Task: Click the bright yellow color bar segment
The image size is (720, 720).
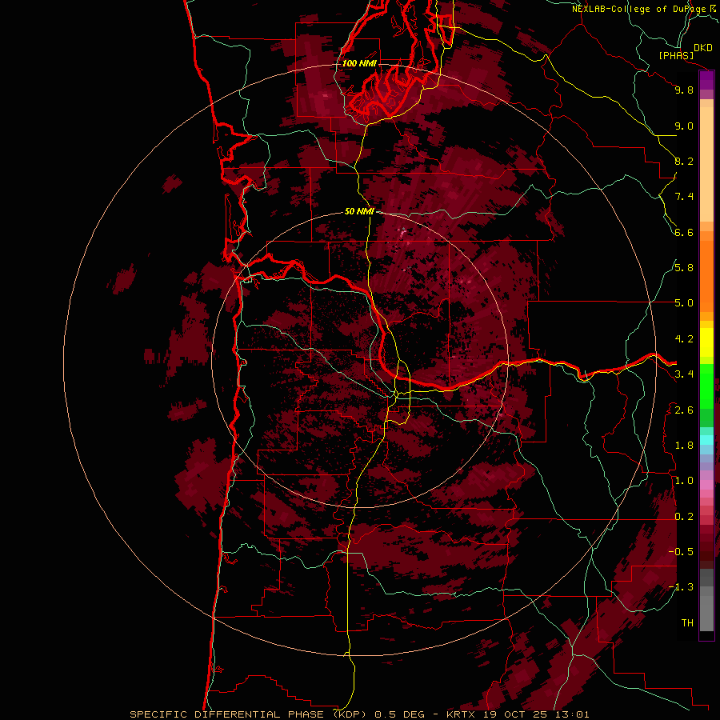Action: click(706, 342)
